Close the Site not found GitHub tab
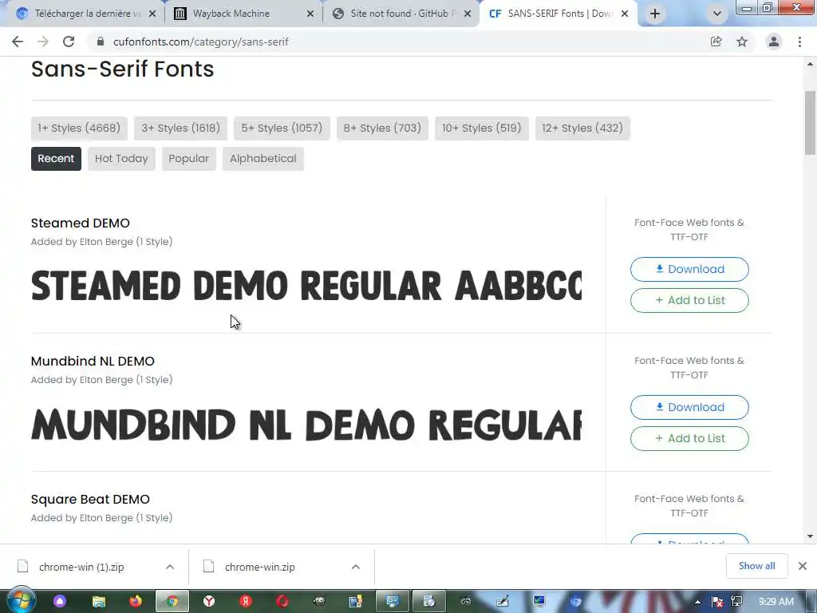The image size is (817, 613). click(468, 14)
